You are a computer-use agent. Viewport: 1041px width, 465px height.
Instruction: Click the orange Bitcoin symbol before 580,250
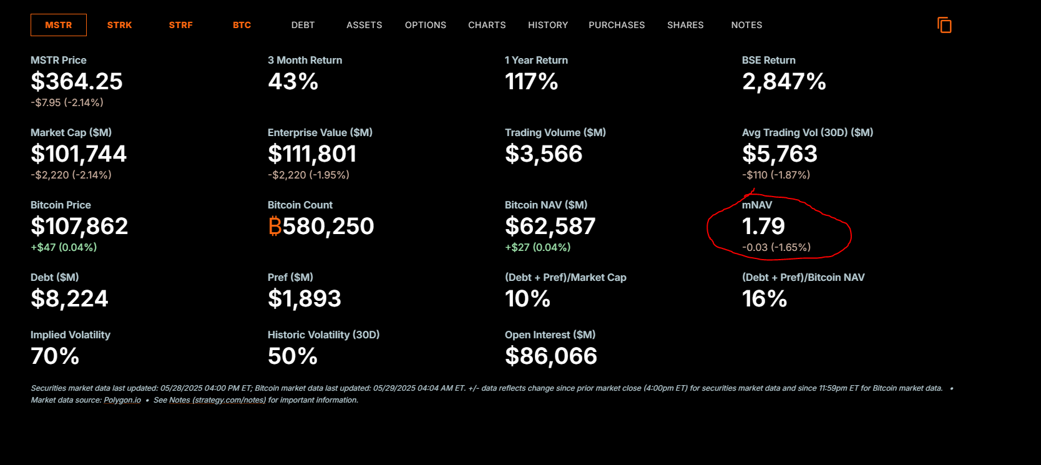[275, 226]
